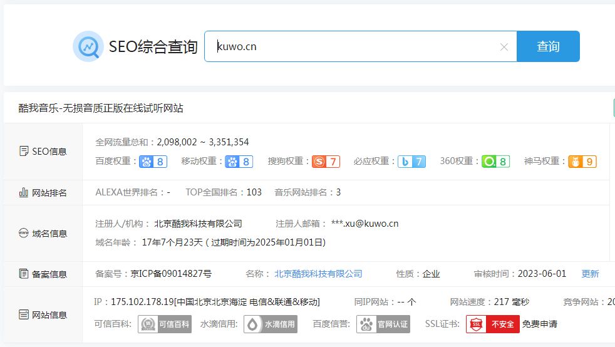Open the 移动权重 badge showing 8

tap(239, 162)
